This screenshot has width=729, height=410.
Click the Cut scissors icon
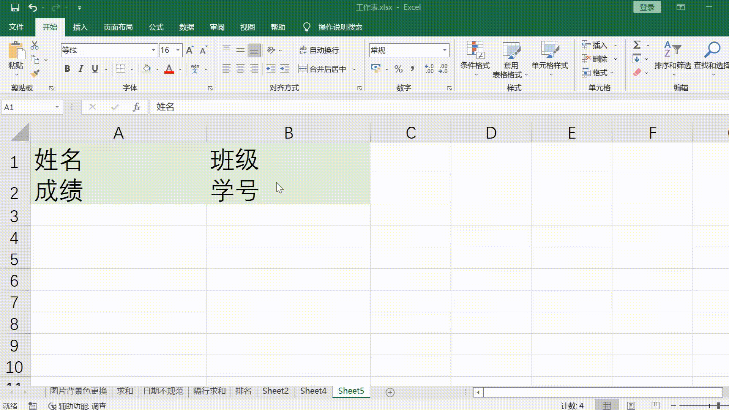35,46
